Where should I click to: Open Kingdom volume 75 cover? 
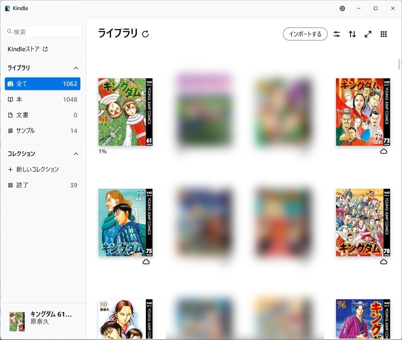point(125,222)
